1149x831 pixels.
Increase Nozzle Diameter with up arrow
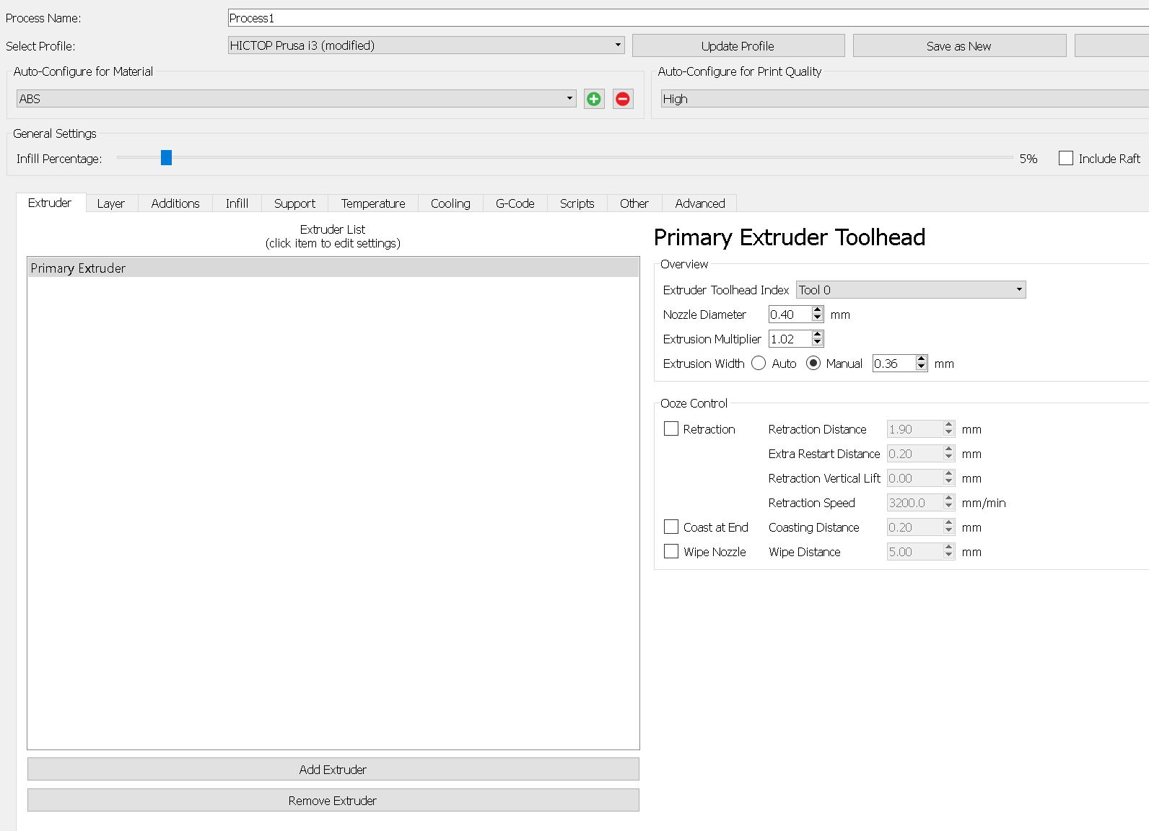817,310
